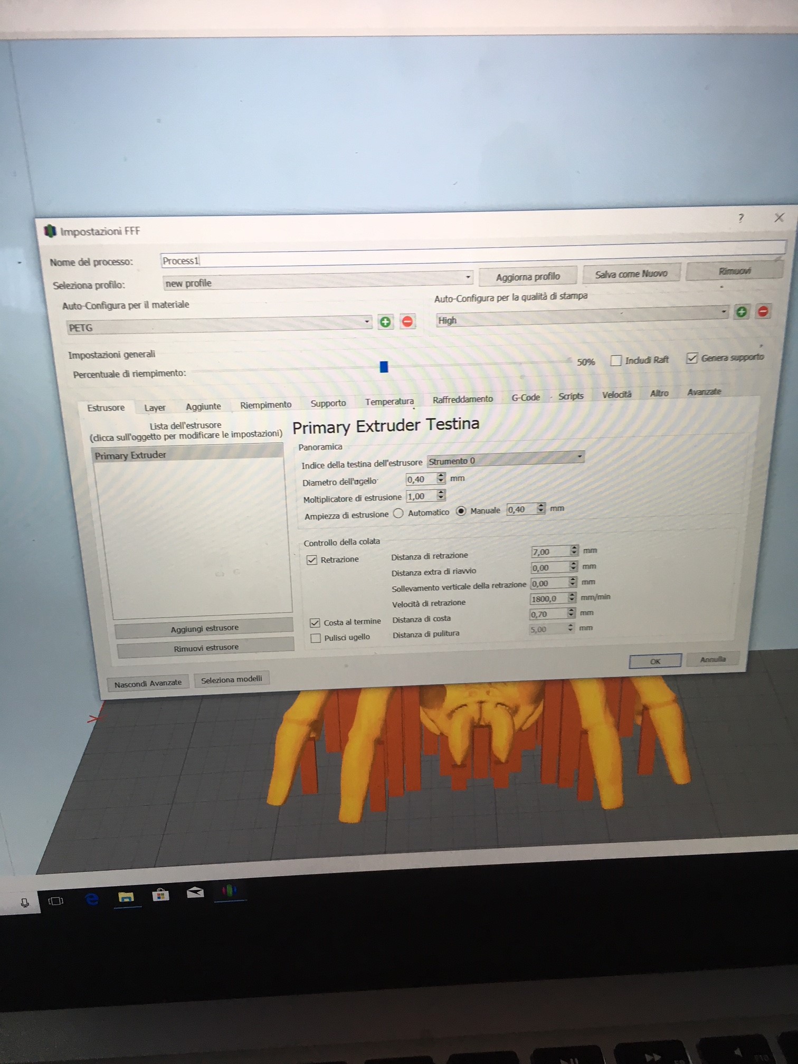Enable the Pulisci ugello checkbox
This screenshot has width=798, height=1064.
coord(316,638)
